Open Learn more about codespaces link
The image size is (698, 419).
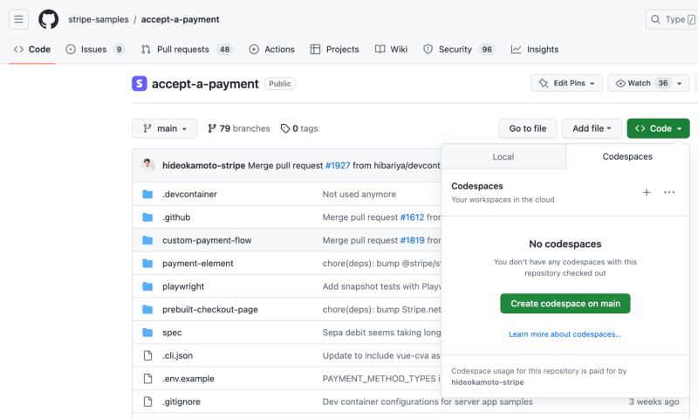pos(565,334)
